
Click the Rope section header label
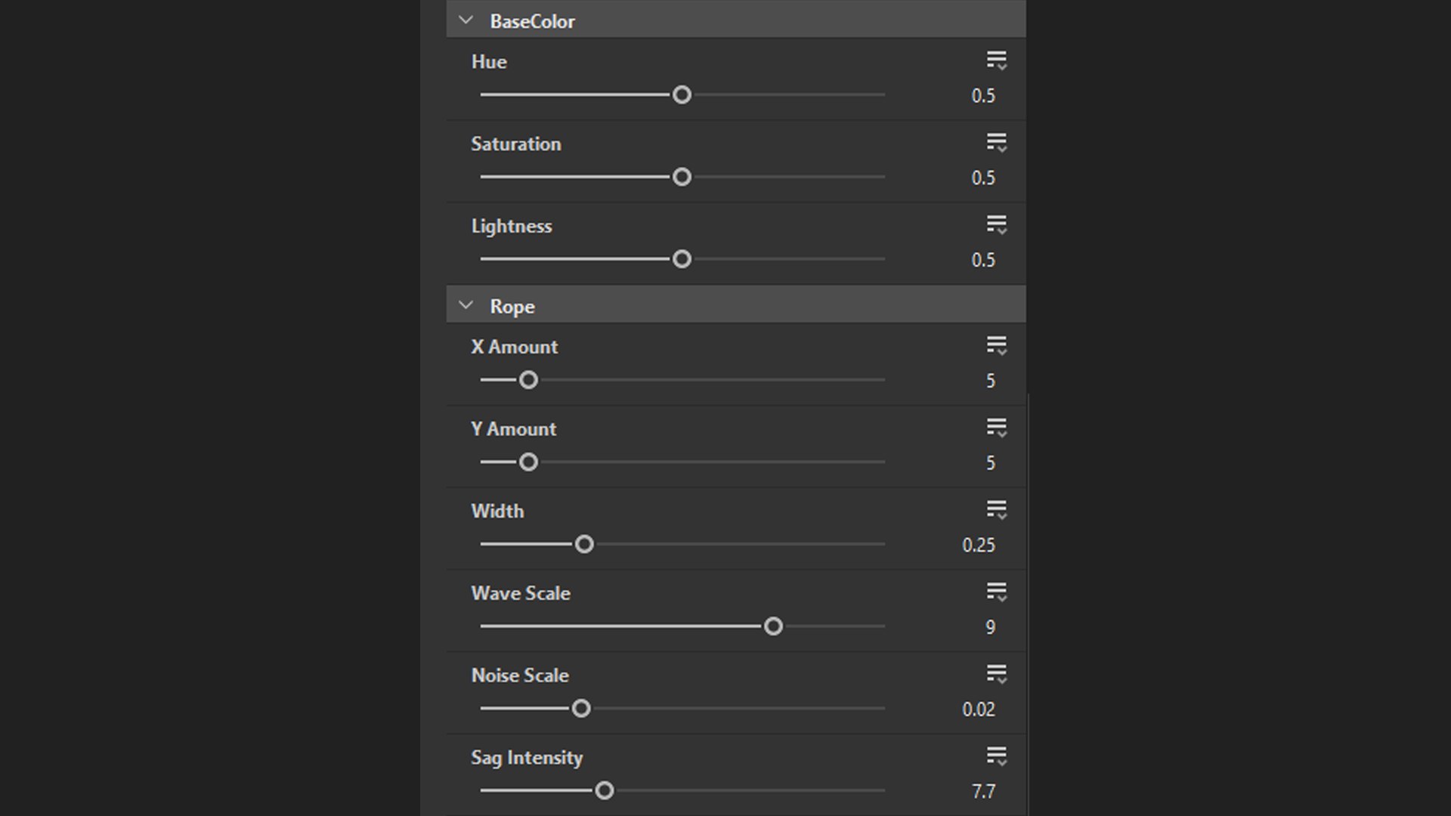[512, 307]
